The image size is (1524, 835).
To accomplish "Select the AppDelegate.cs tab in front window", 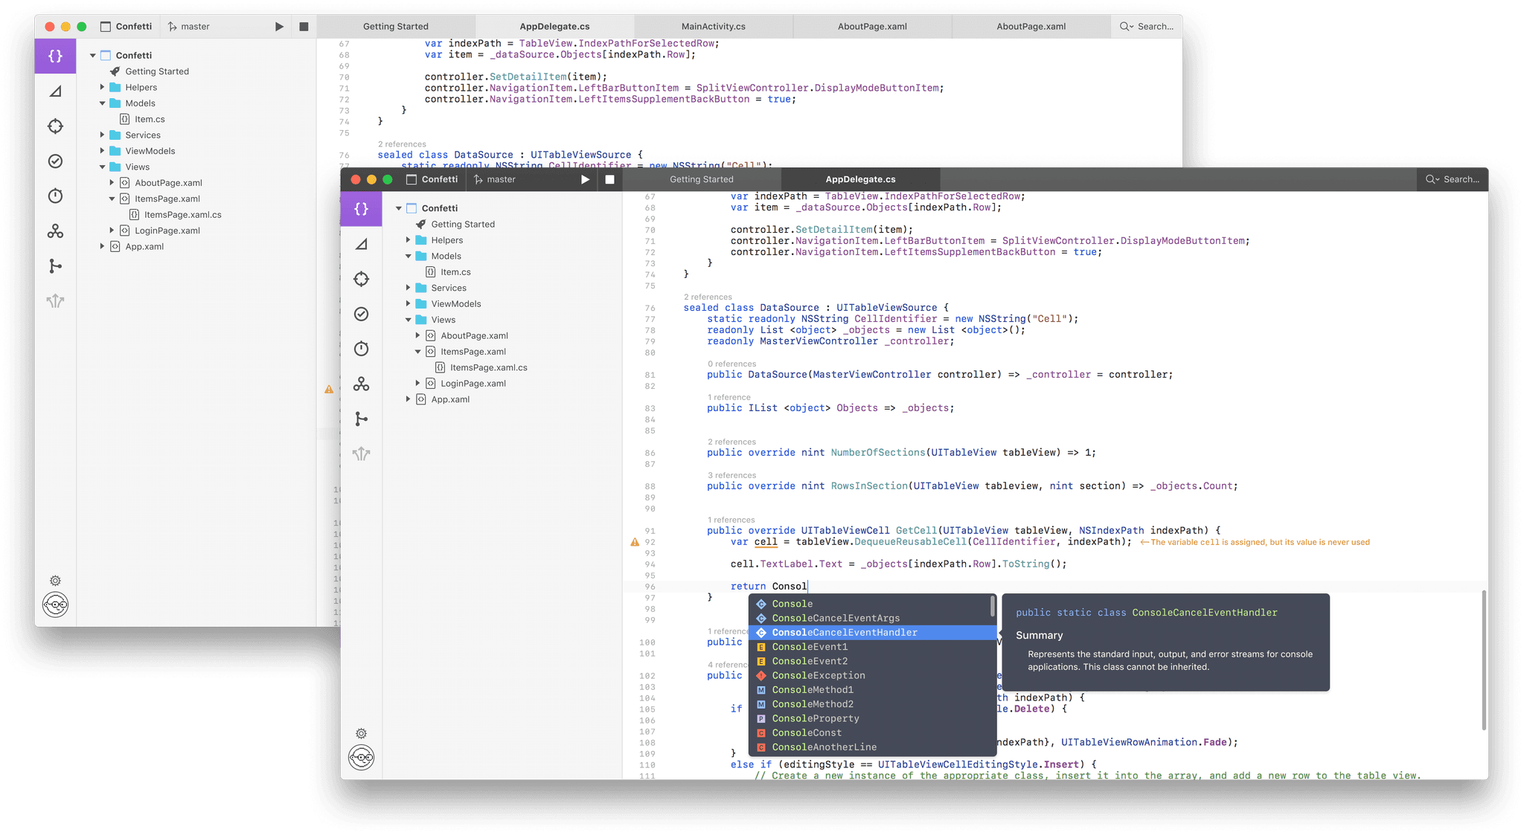I will (x=861, y=179).
